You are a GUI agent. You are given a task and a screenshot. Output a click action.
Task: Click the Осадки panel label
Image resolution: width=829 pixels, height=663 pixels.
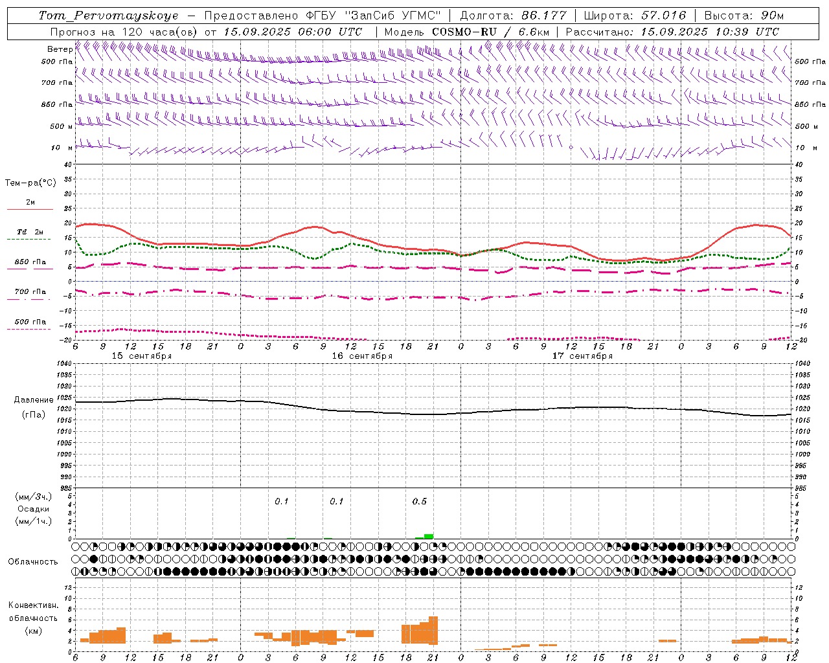34,509
